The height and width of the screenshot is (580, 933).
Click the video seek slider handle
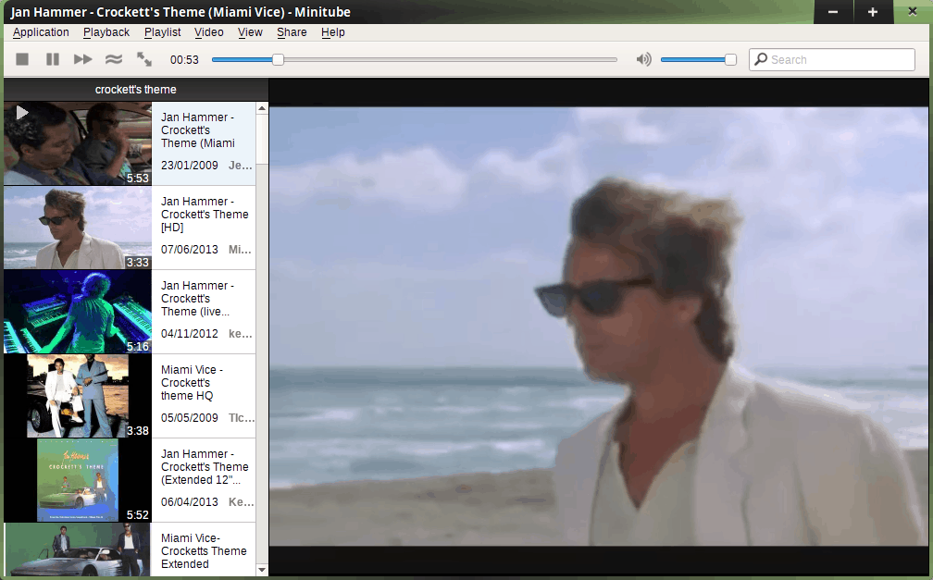coord(278,59)
